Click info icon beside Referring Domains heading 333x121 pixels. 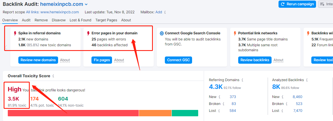coord(242,80)
